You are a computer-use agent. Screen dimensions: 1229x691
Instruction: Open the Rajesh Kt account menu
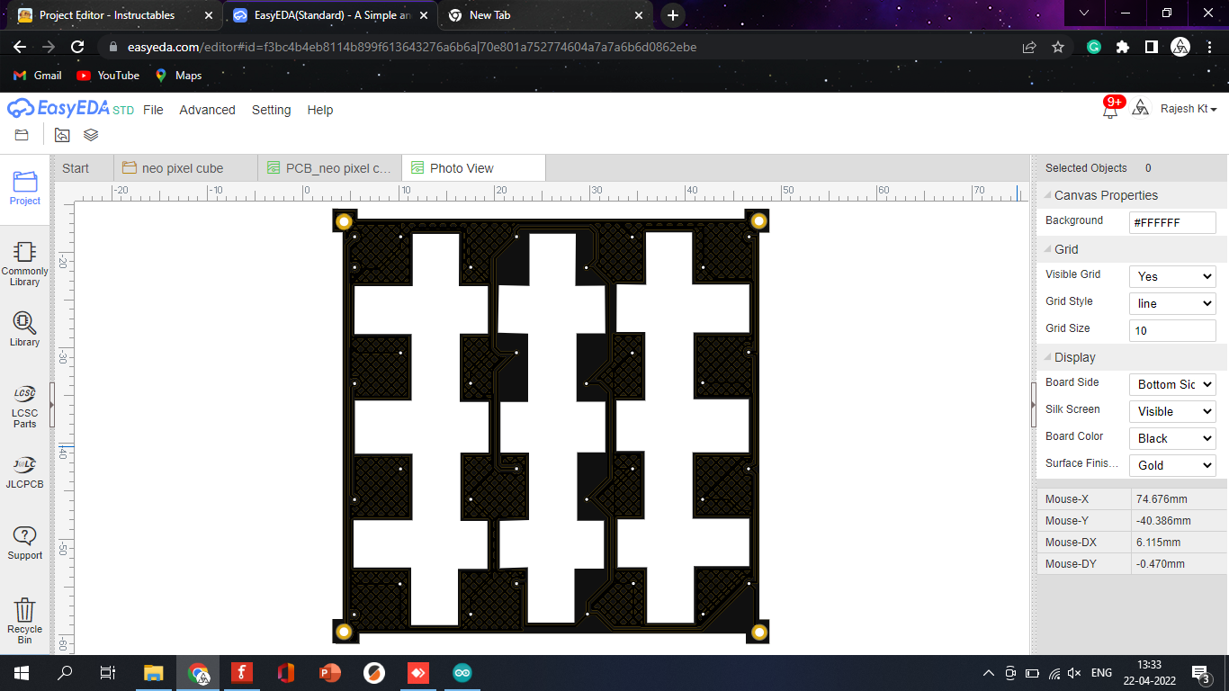[1188, 109]
